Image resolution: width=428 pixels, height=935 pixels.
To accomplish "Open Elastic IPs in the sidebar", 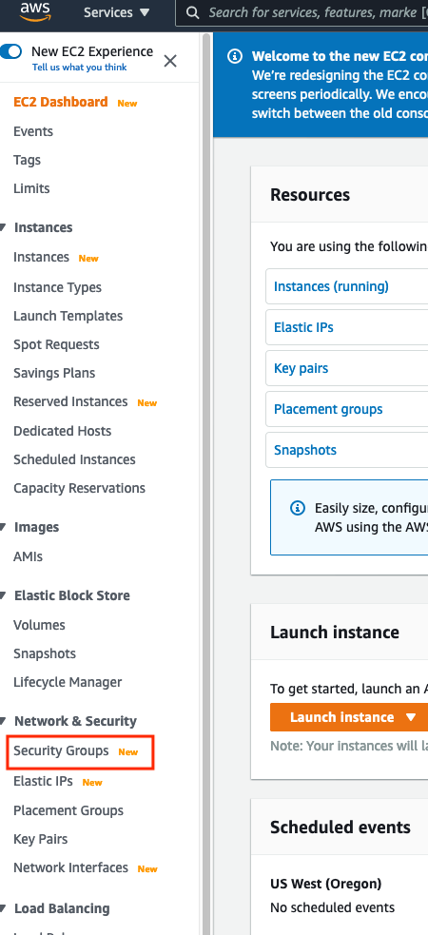I will [43, 781].
